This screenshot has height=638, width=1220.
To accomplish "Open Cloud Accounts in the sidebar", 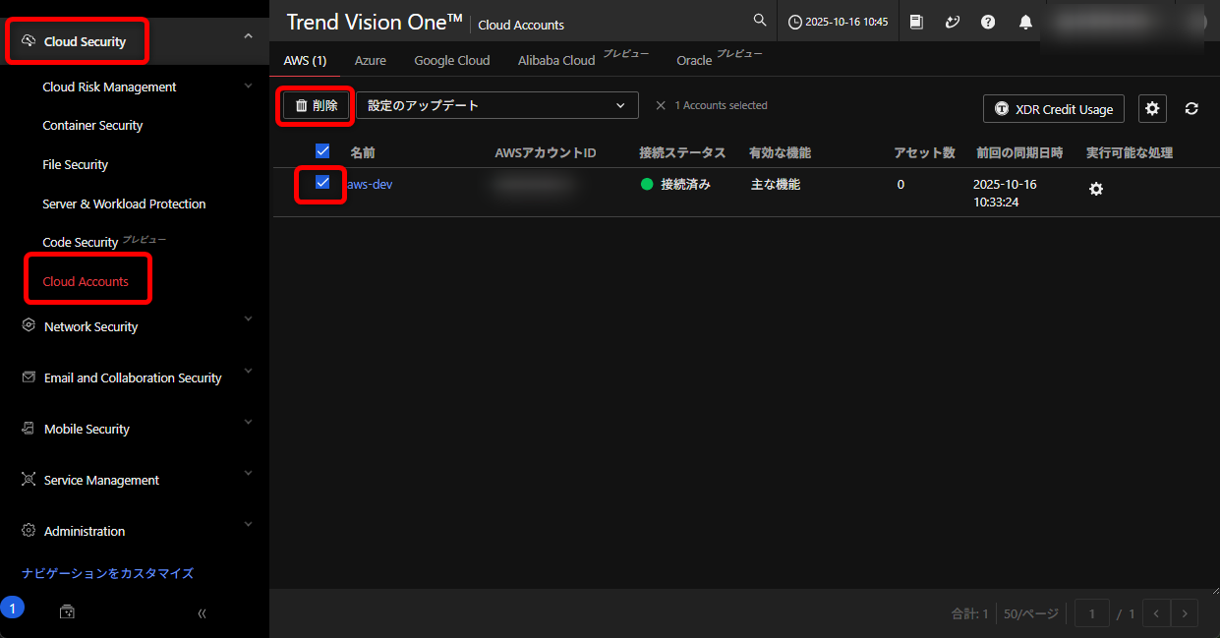I will [x=86, y=281].
